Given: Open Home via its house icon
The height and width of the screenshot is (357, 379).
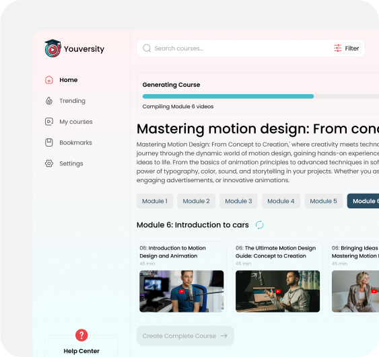Looking at the screenshot, I should click(49, 80).
